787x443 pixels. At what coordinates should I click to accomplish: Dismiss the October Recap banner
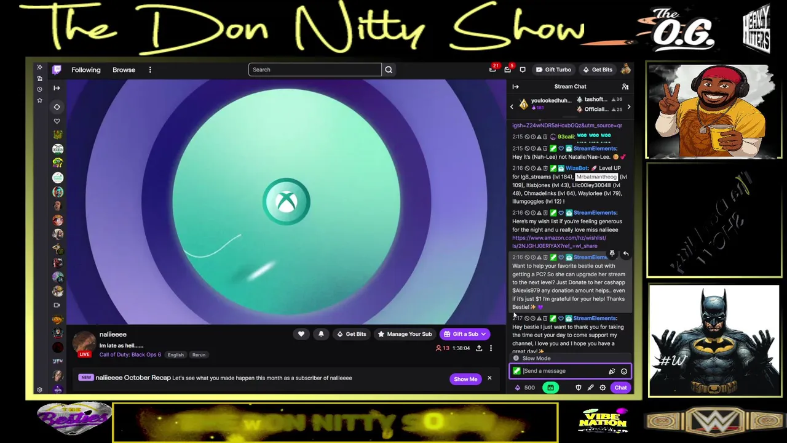489,378
